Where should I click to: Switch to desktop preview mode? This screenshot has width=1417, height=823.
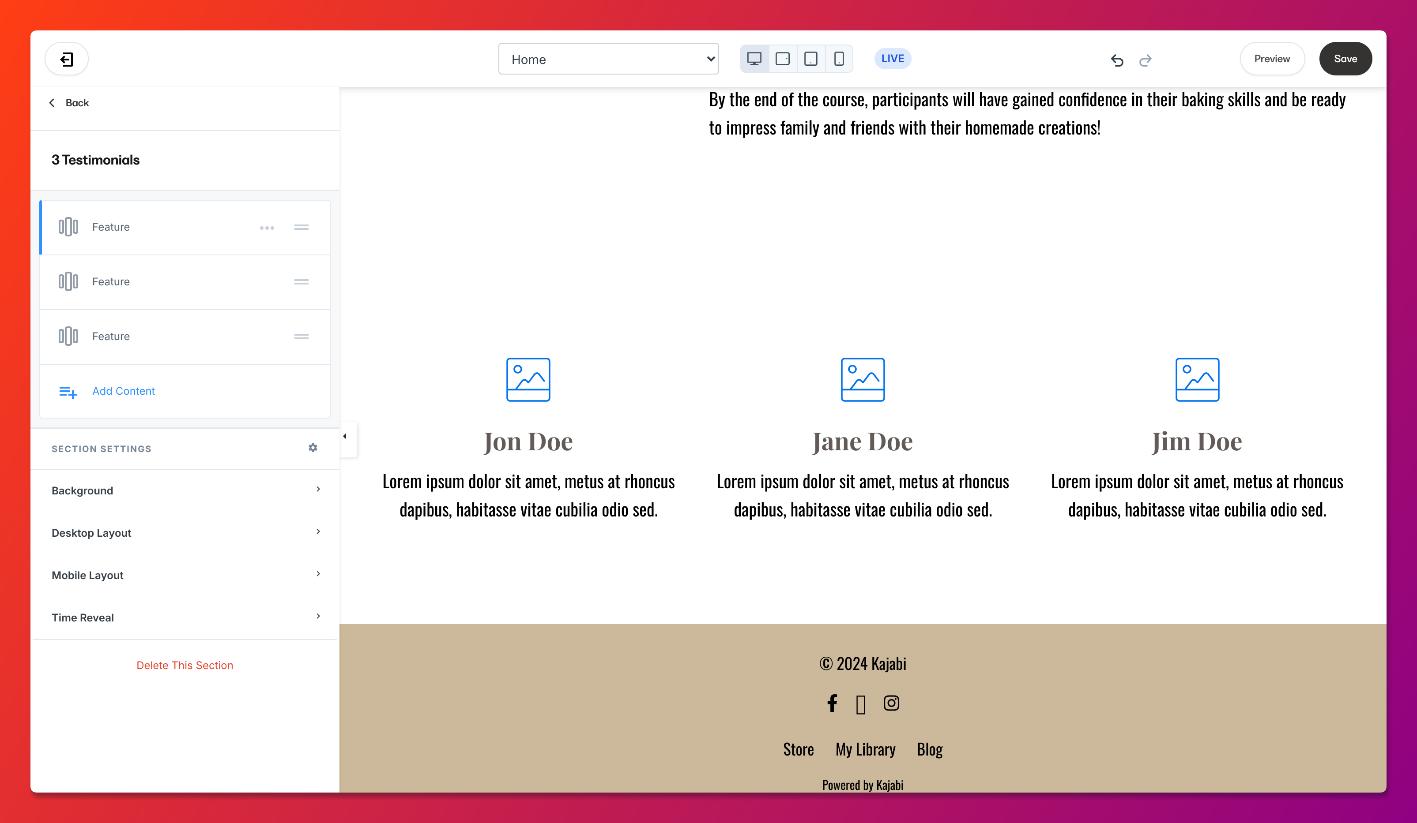(x=754, y=58)
